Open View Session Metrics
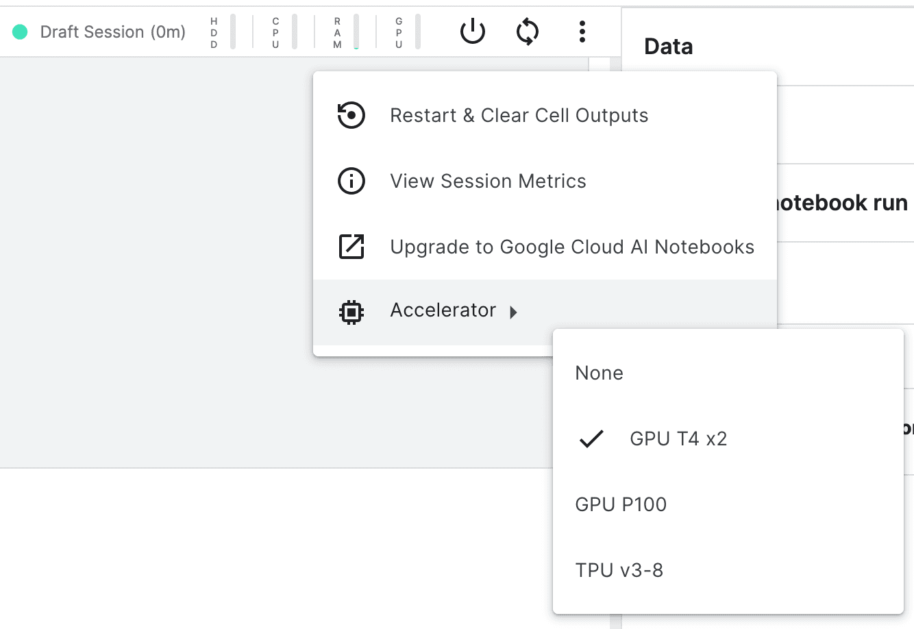Screen dimensions: 914x629 [x=488, y=181]
